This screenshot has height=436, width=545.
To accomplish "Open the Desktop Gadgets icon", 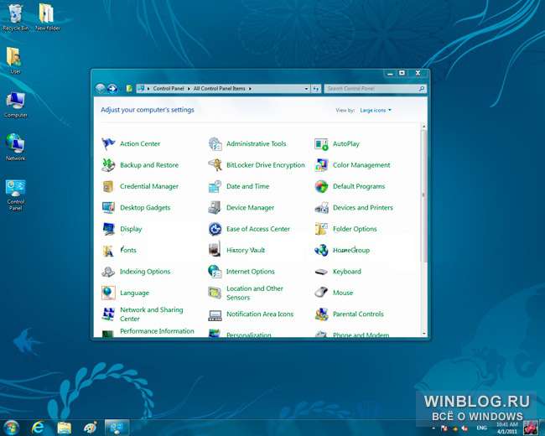I will (x=108, y=208).
